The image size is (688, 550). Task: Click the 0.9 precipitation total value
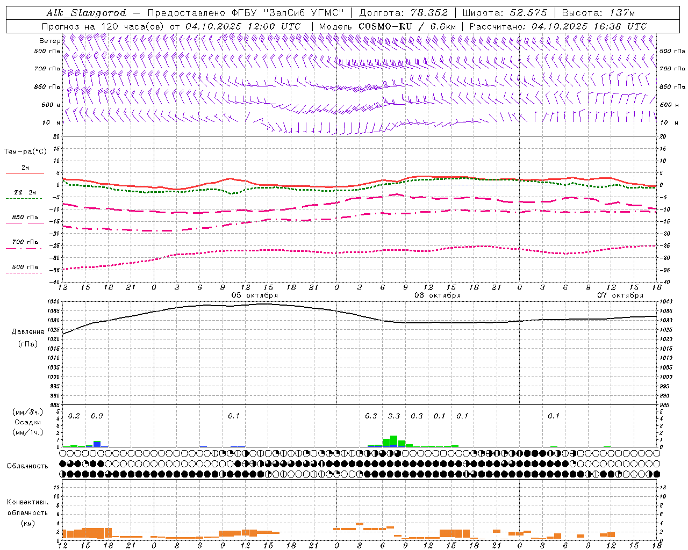pyautogui.click(x=97, y=416)
